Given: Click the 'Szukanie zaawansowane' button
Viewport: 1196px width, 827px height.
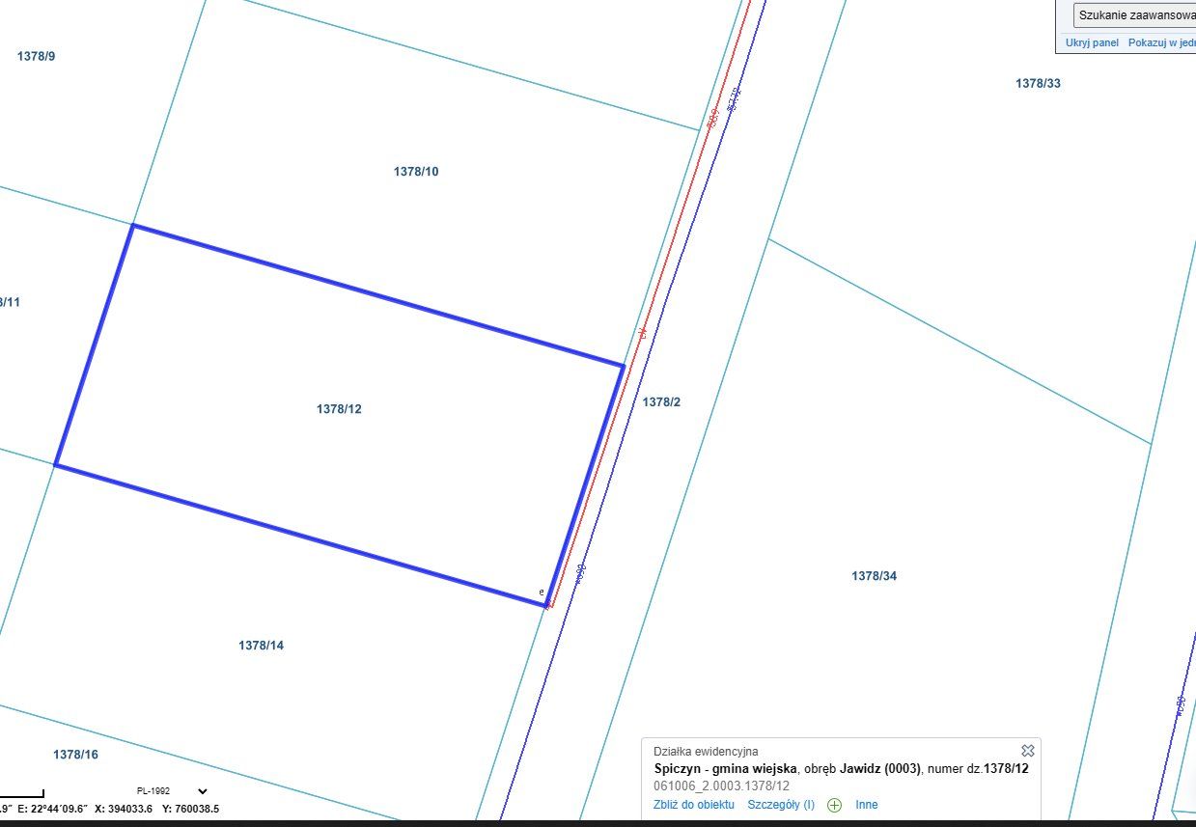Looking at the screenshot, I should click(x=1135, y=15).
